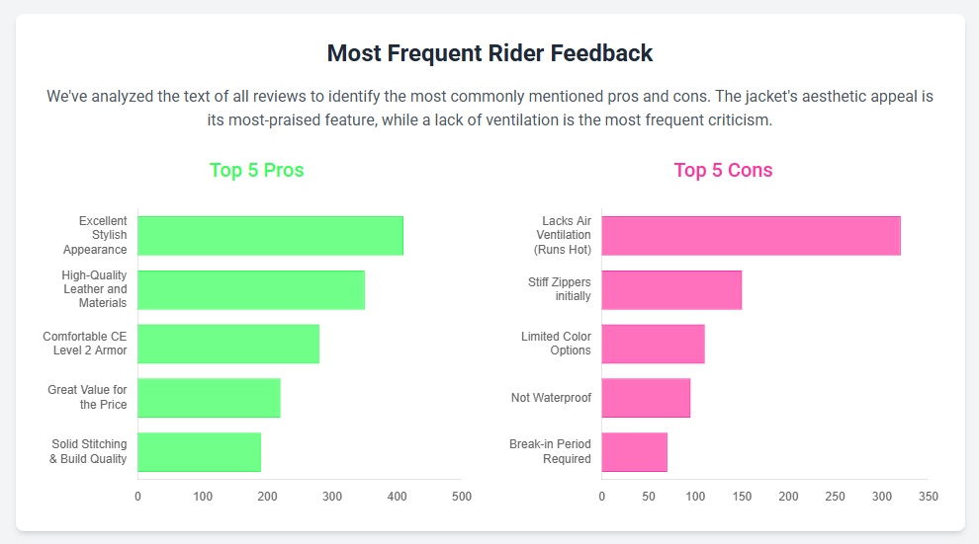Click the Most Frequent Rider Feedback title
Image resolution: width=979 pixels, height=544 pixels.
489,53
